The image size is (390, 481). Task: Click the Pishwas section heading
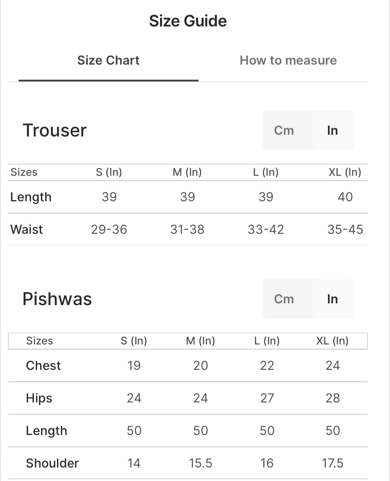coord(58,299)
